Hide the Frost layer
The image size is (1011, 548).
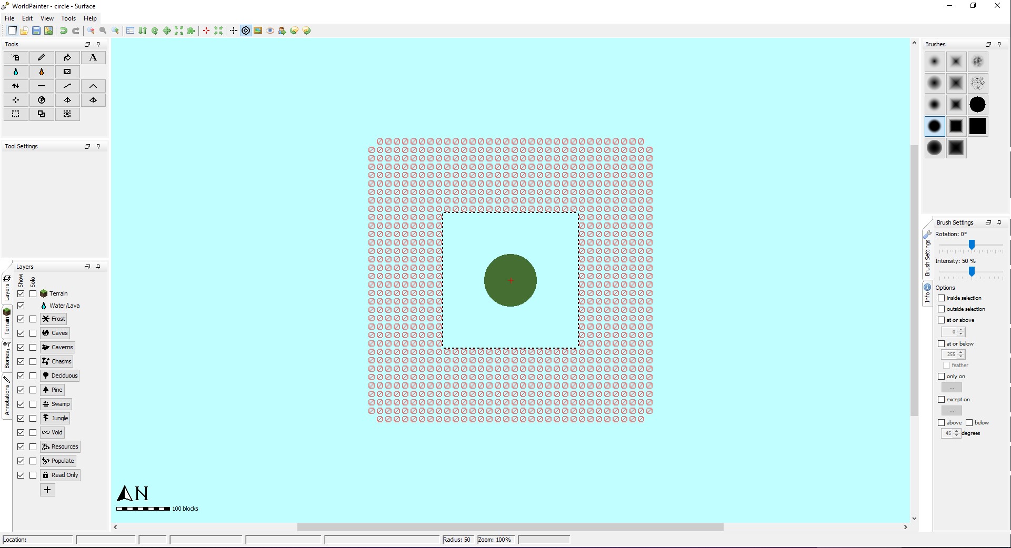[x=21, y=319]
